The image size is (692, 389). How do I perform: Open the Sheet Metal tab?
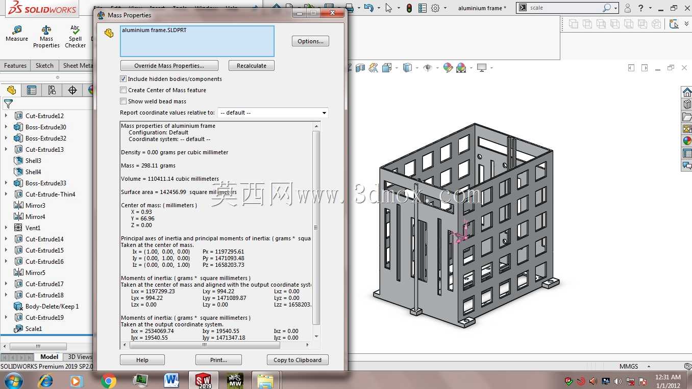point(77,66)
